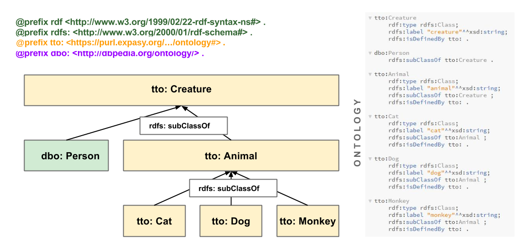
Task: Click rdf:type rdfs:Class line under tto:Dog
Action: tap(423, 166)
